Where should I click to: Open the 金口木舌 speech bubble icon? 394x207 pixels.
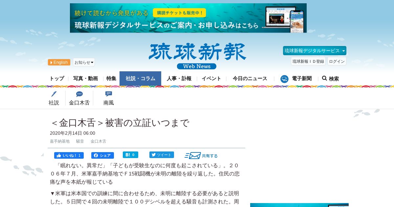coord(79,94)
